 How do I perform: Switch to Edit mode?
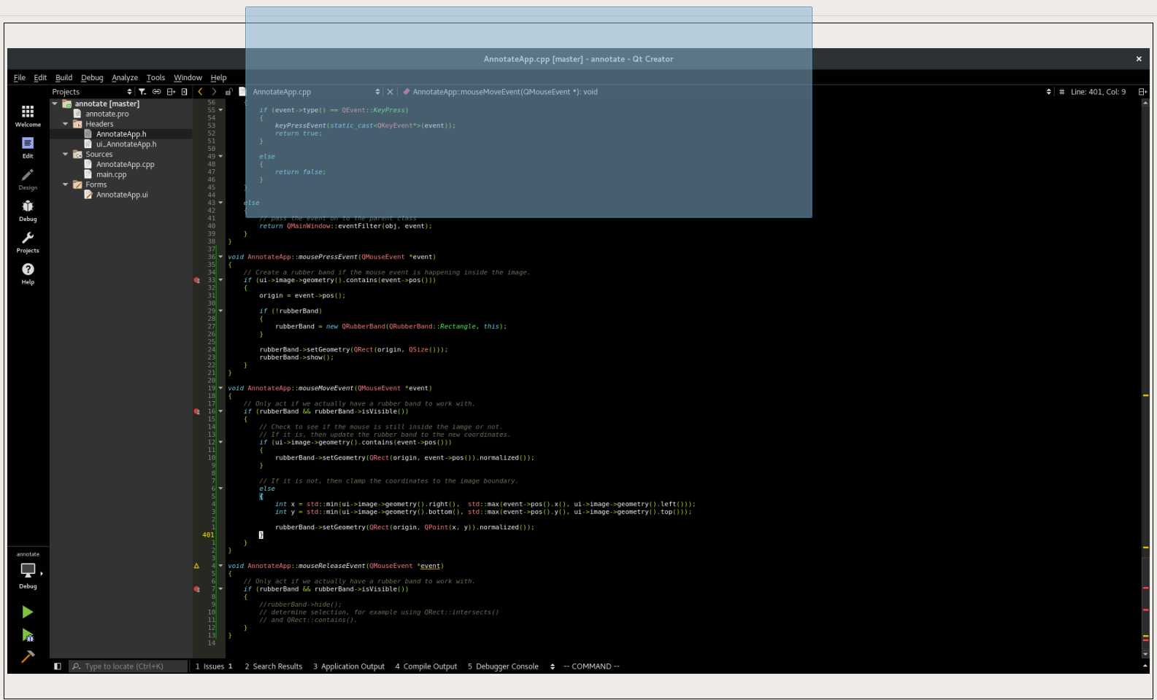point(28,147)
